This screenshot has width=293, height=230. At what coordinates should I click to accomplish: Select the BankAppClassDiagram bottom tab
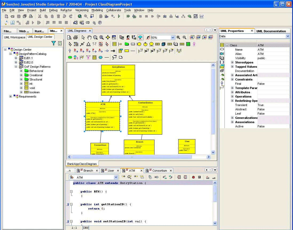[x=82, y=164]
